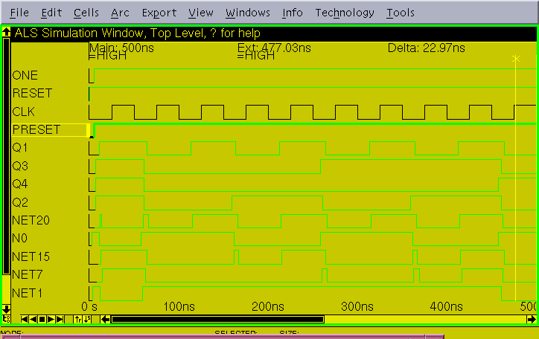Open the File menu
Viewport: 539px width, 339px height.
pyautogui.click(x=20, y=13)
